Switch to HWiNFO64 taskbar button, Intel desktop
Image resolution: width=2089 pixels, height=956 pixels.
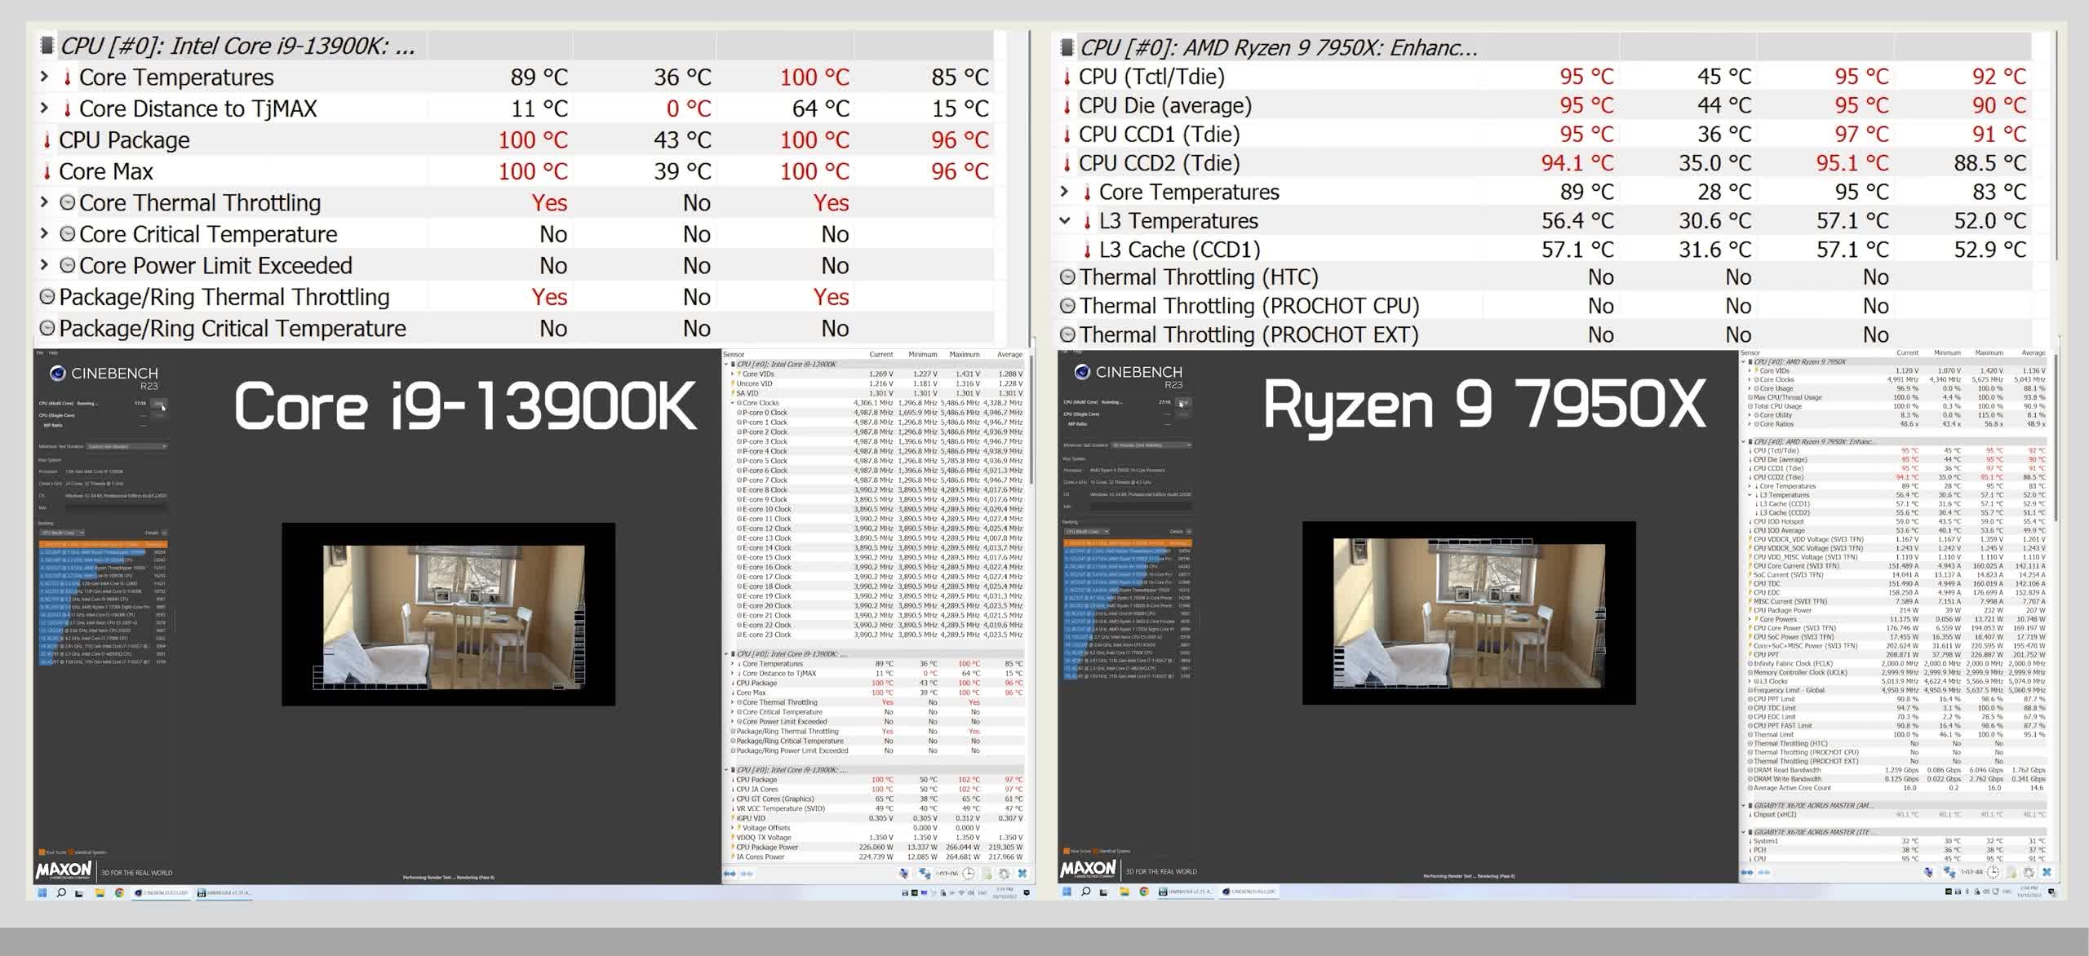[224, 892]
